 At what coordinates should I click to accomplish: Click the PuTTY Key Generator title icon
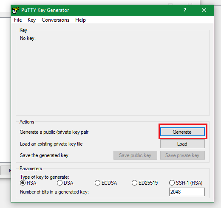[16, 10]
